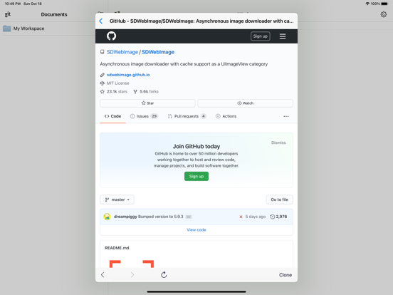393x295 pixels.
Task: Reload the page
Action: coord(164,274)
